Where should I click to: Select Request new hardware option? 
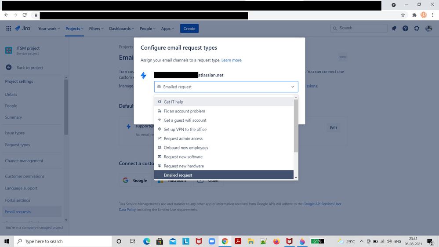click(x=224, y=166)
